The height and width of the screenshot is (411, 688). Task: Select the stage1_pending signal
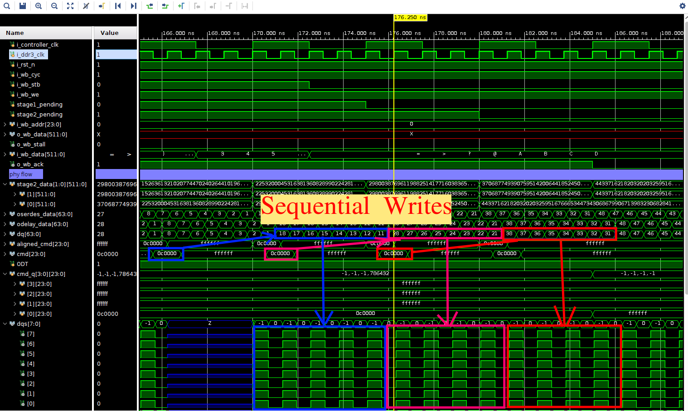tap(40, 104)
